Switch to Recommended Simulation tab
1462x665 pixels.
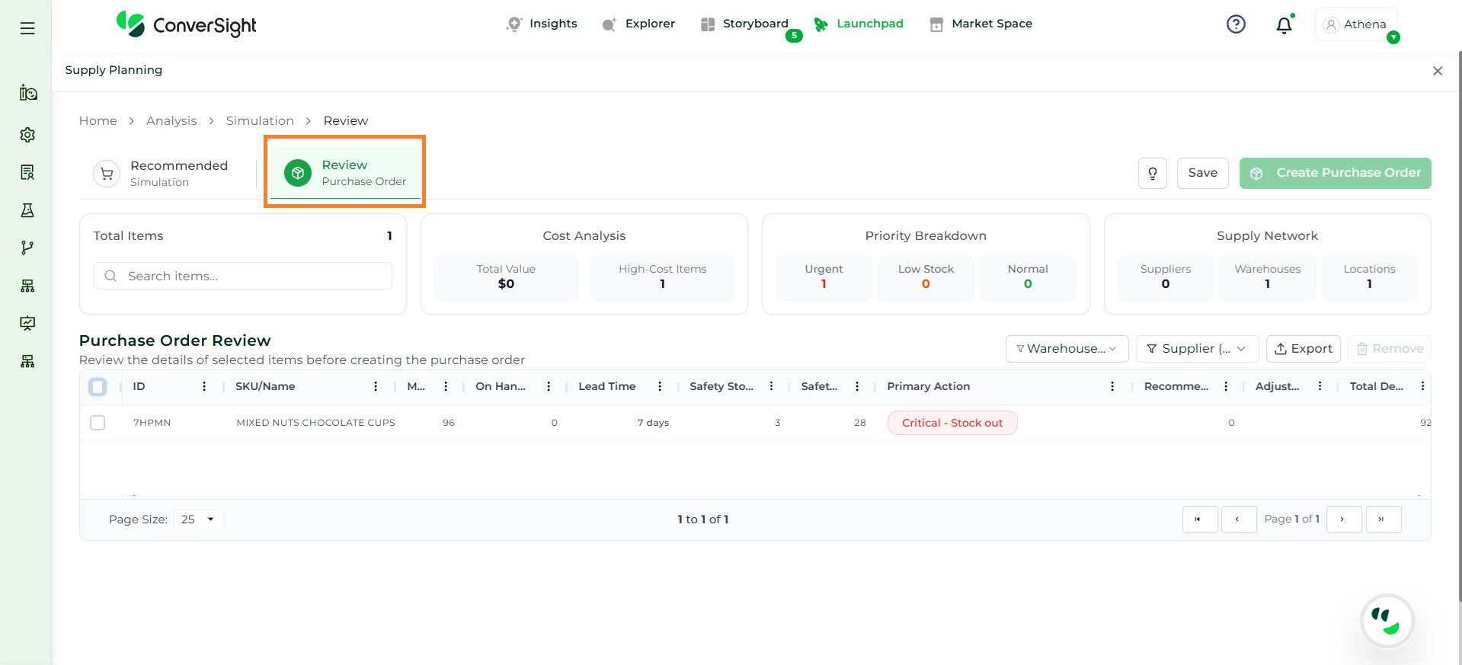point(169,173)
